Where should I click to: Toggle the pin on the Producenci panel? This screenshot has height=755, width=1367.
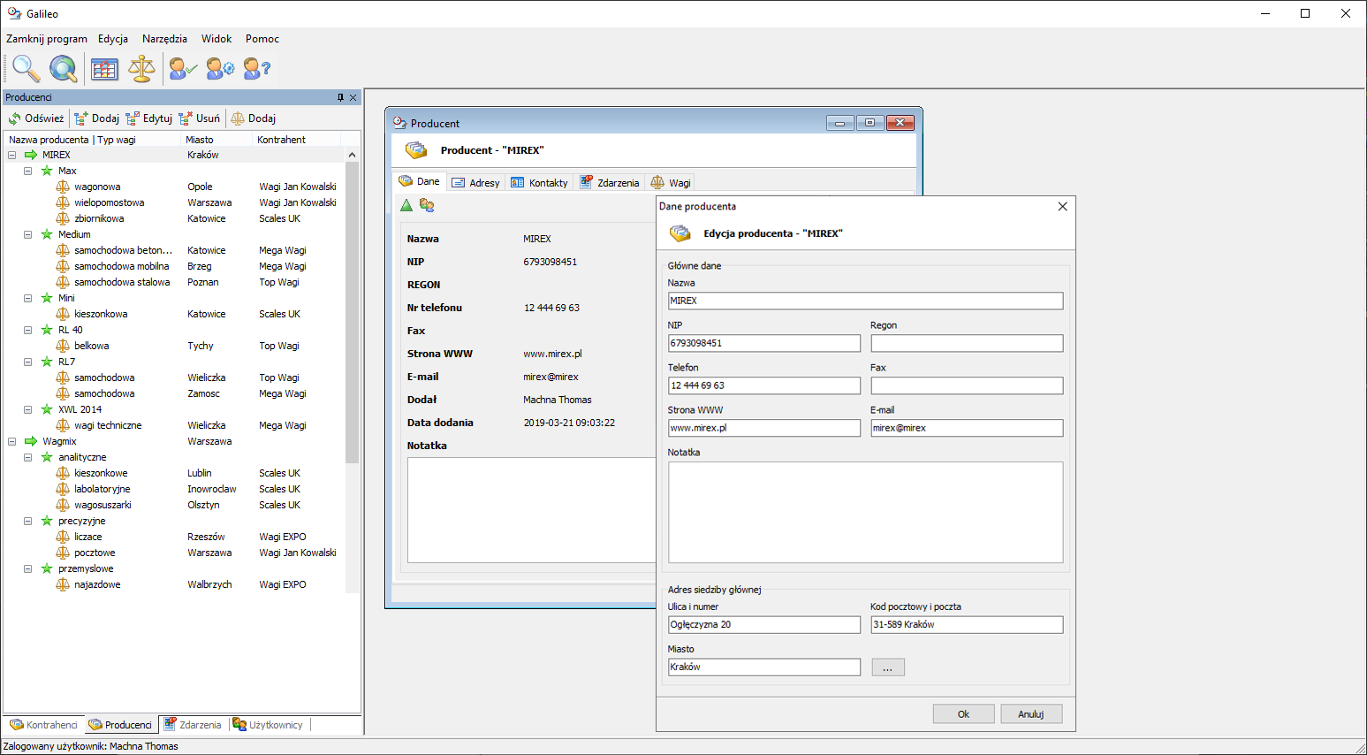pos(340,97)
